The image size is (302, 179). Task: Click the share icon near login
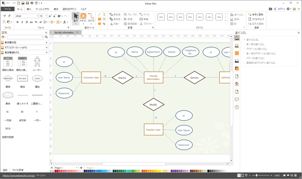(275, 9)
